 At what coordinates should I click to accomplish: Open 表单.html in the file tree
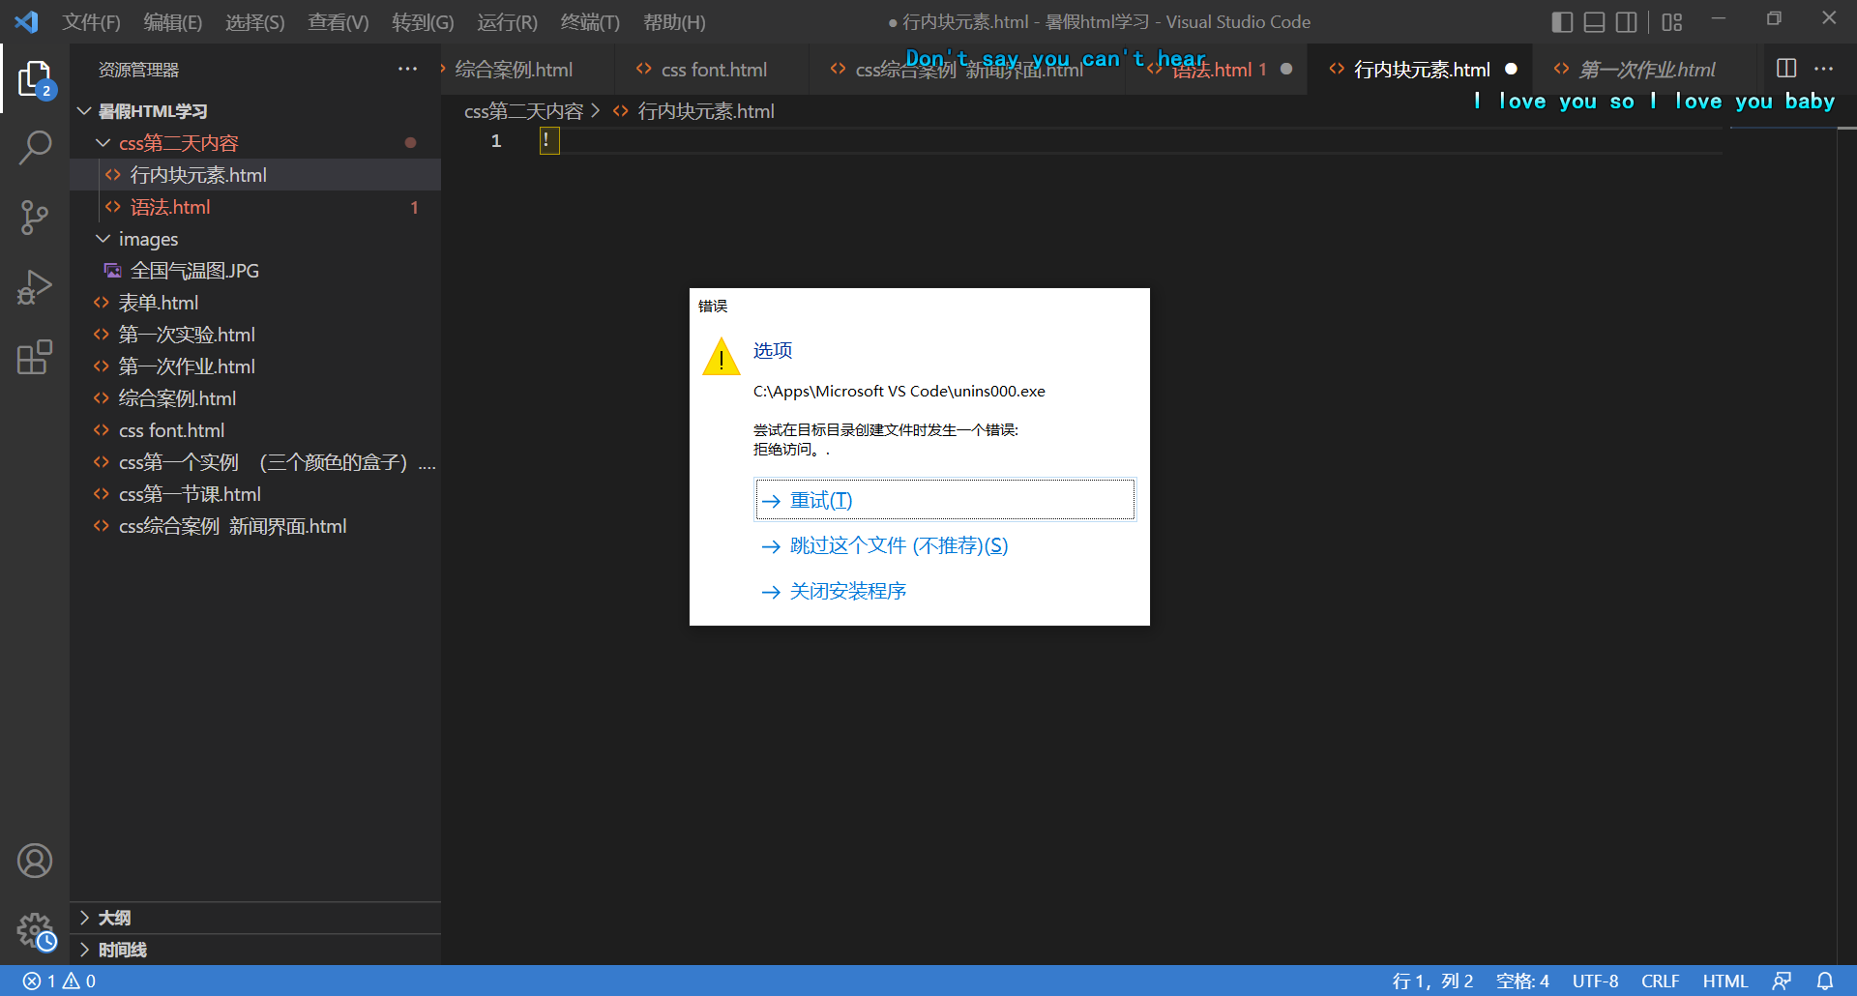tap(158, 303)
